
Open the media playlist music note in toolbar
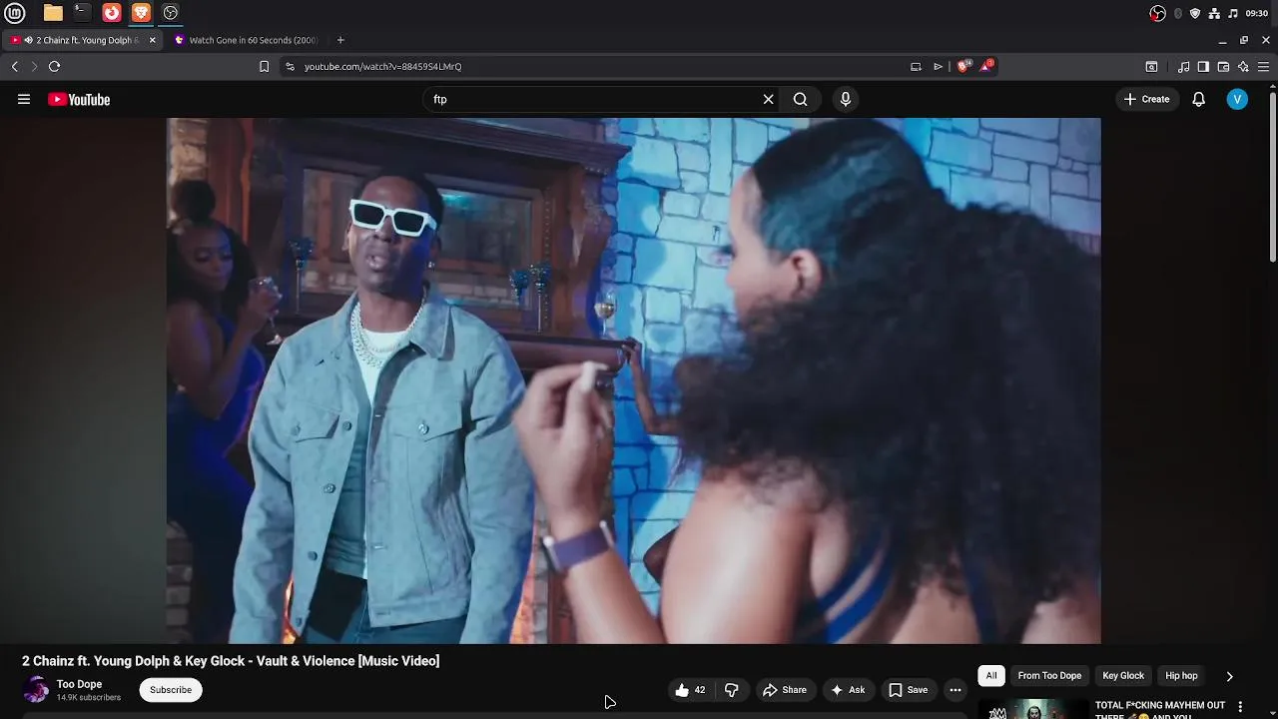click(1183, 67)
